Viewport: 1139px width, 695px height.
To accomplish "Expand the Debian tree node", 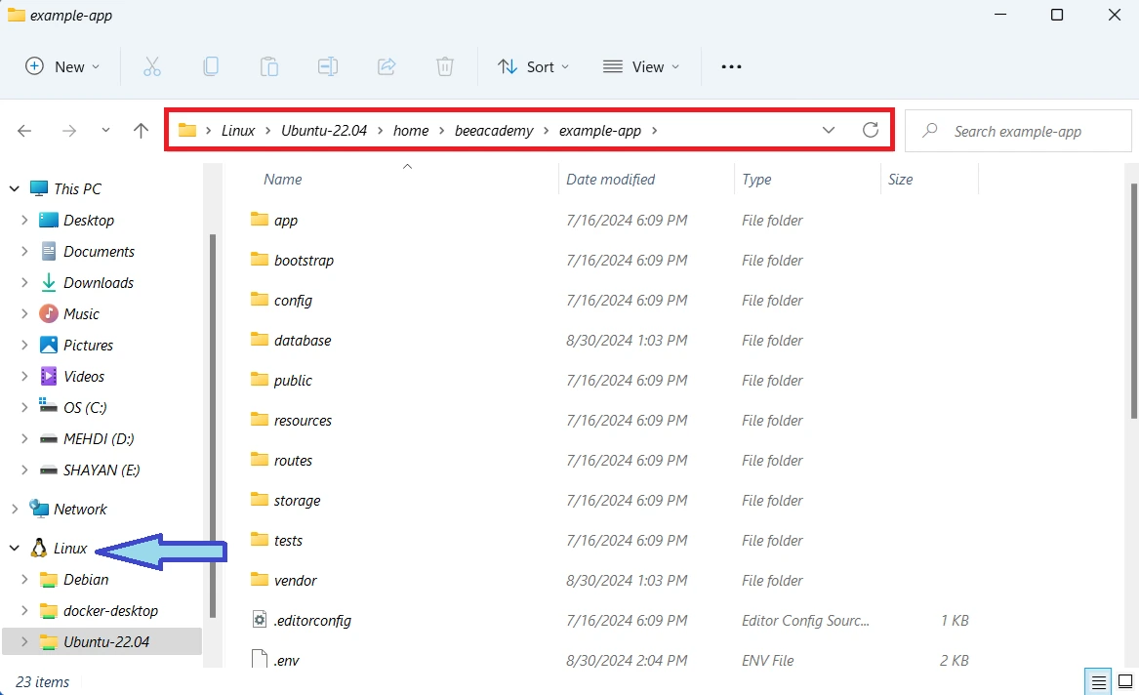I will [x=24, y=580].
